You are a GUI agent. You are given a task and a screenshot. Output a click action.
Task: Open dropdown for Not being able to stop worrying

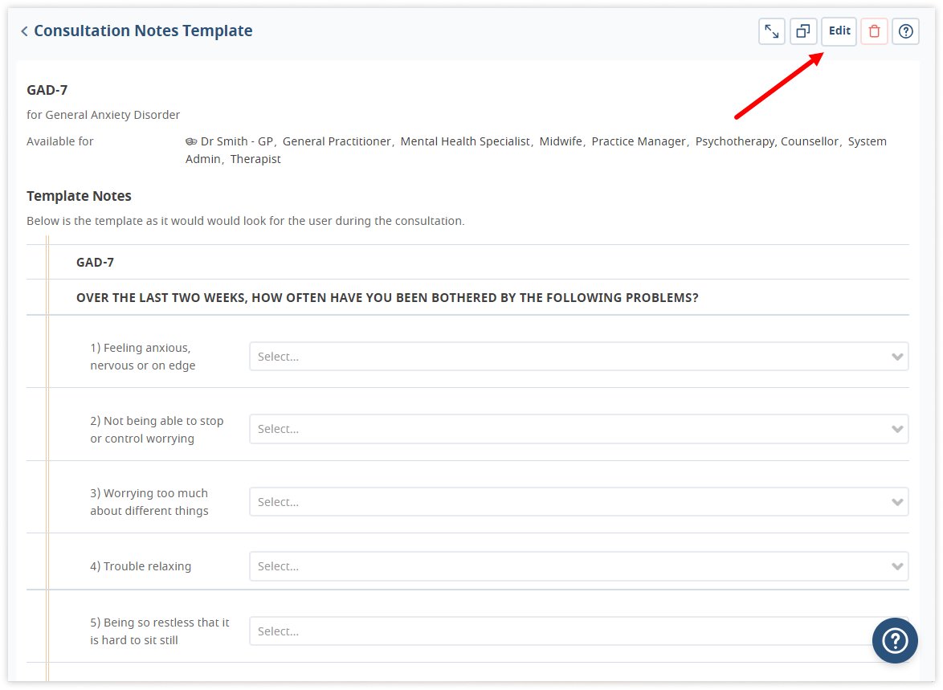[x=578, y=429]
